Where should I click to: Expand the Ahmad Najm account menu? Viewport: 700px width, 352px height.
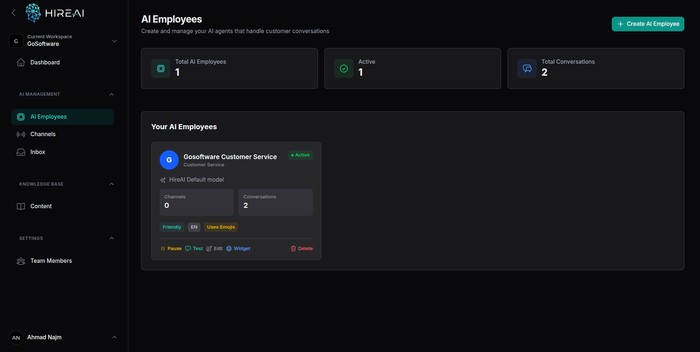(x=114, y=337)
